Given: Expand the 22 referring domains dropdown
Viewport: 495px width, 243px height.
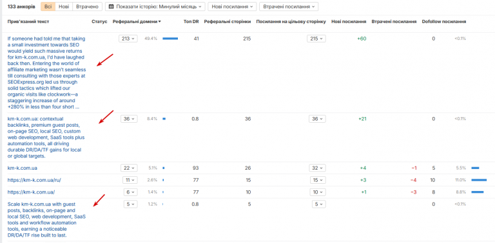Looking at the screenshot, I should click(129, 168).
